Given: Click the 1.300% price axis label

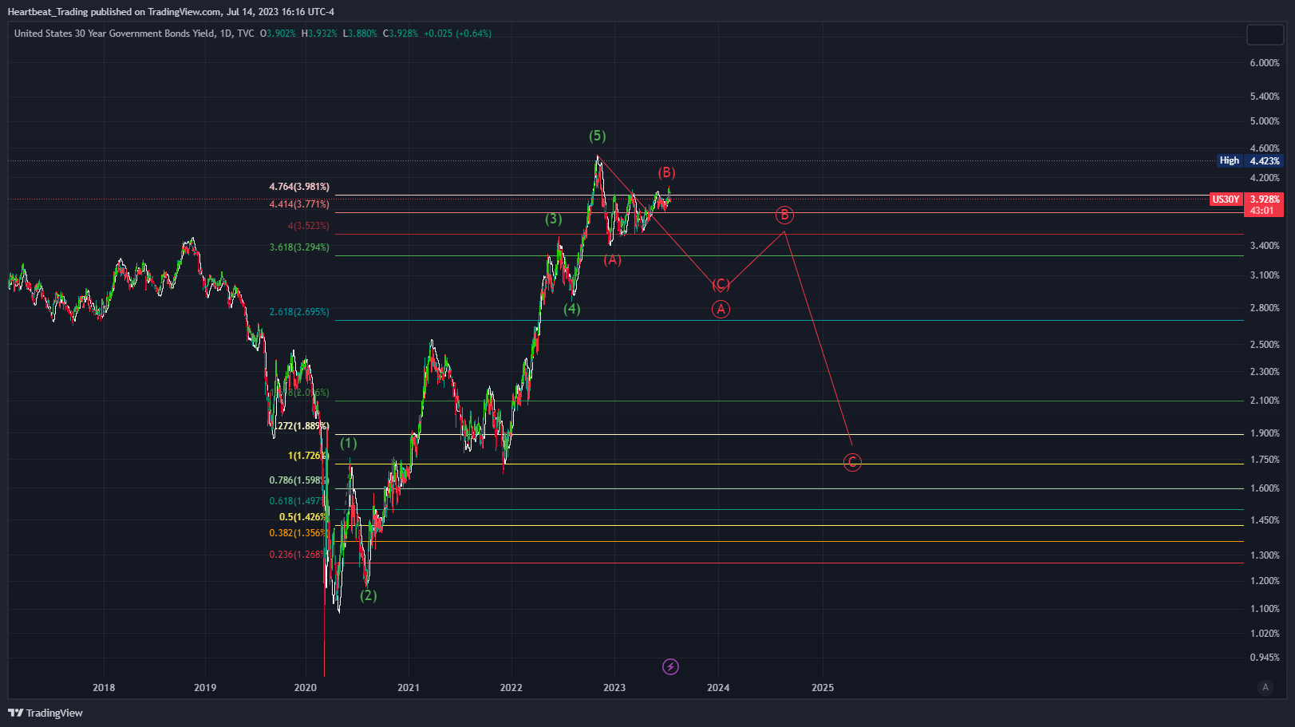Looking at the screenshot, I should pos(1265,555).
